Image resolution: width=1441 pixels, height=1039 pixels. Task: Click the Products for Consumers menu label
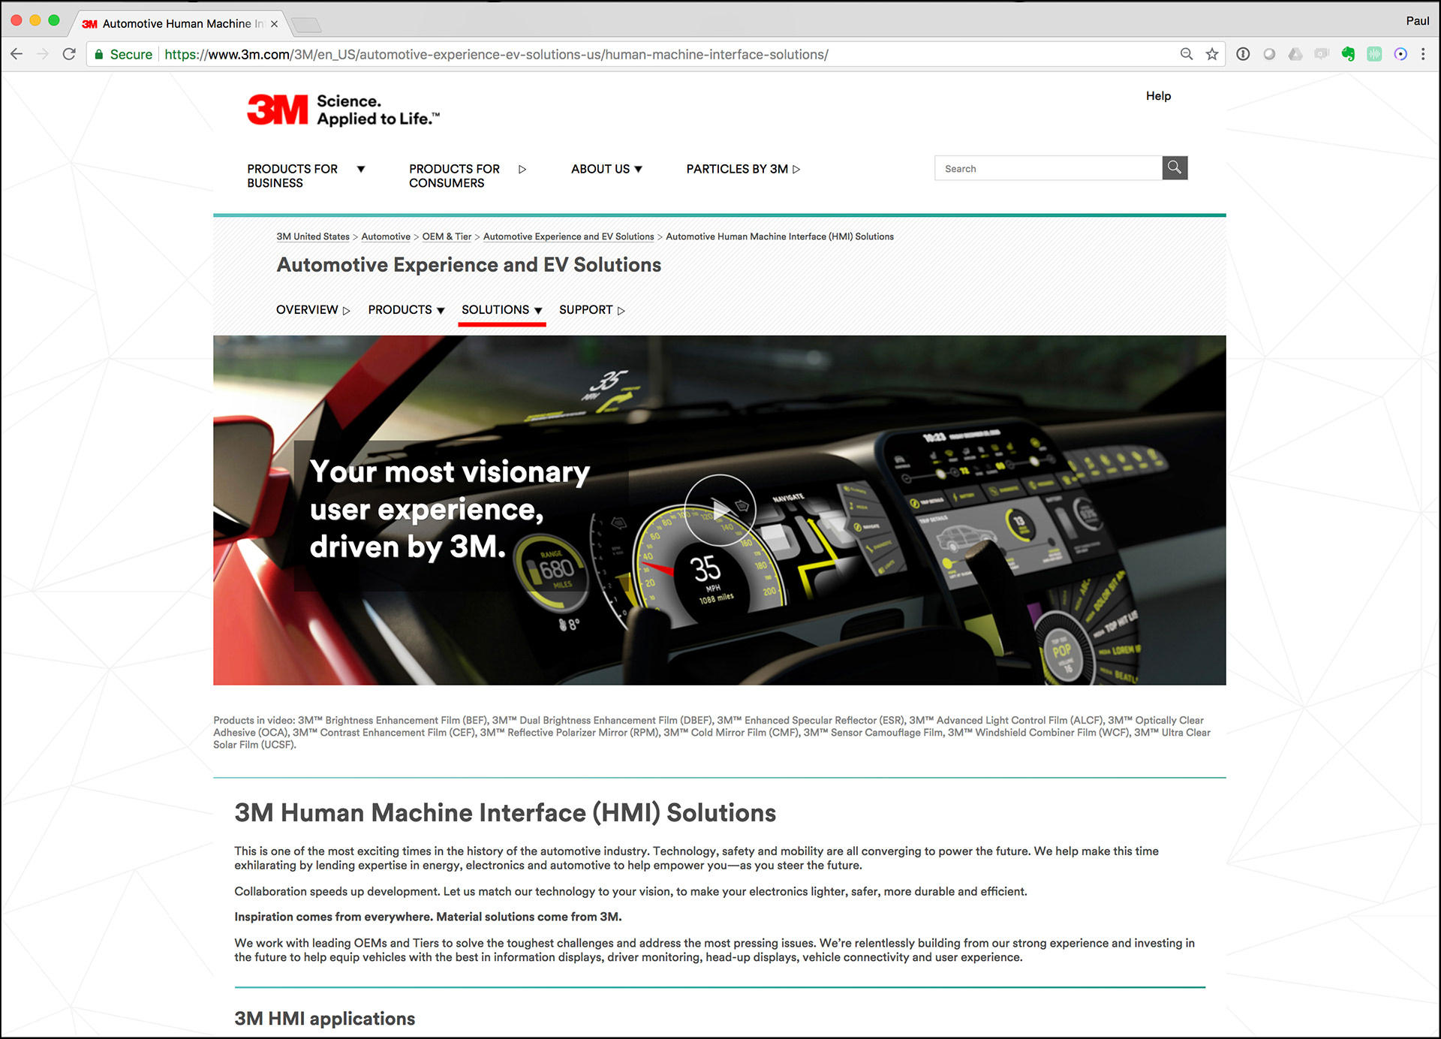pyautogui.click(x=454, y=176)
